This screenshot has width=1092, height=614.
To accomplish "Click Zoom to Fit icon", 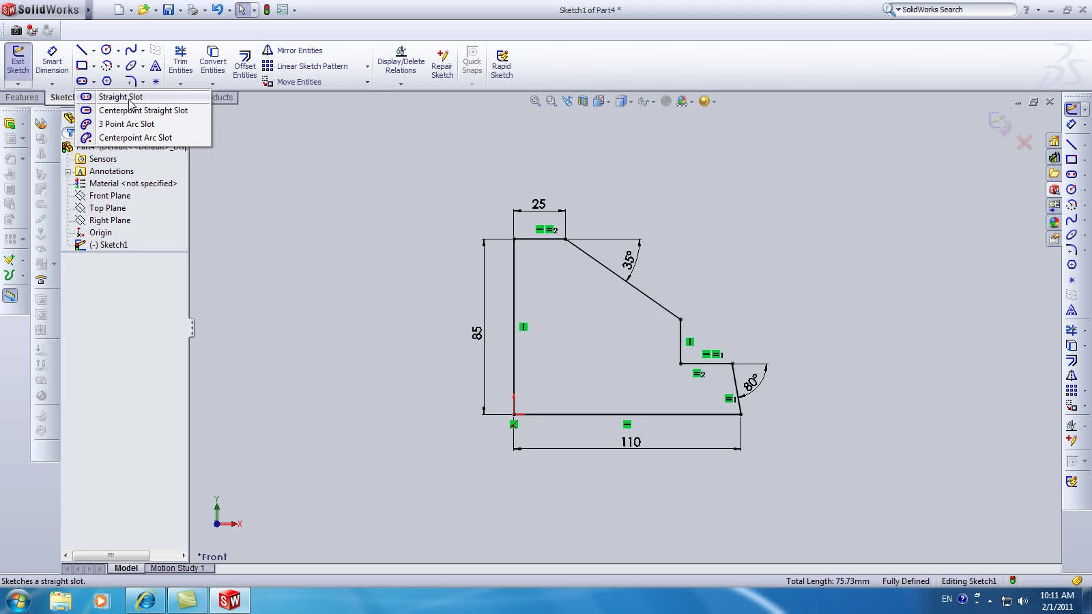I will (x=536, y=101).
